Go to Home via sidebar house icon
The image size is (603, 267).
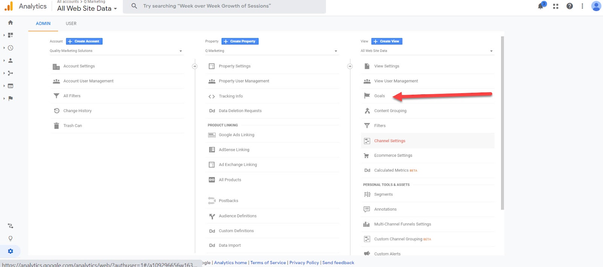[x=11, y=23]
